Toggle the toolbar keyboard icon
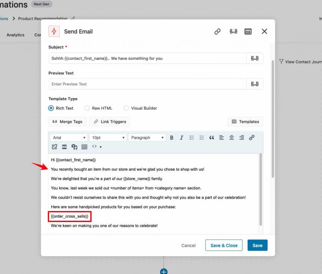This screenshot has height=274, width=322. (84, 147)
